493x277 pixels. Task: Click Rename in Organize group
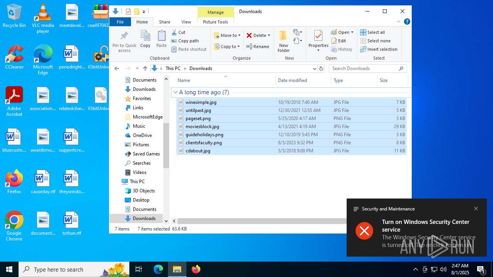point(258,47)
